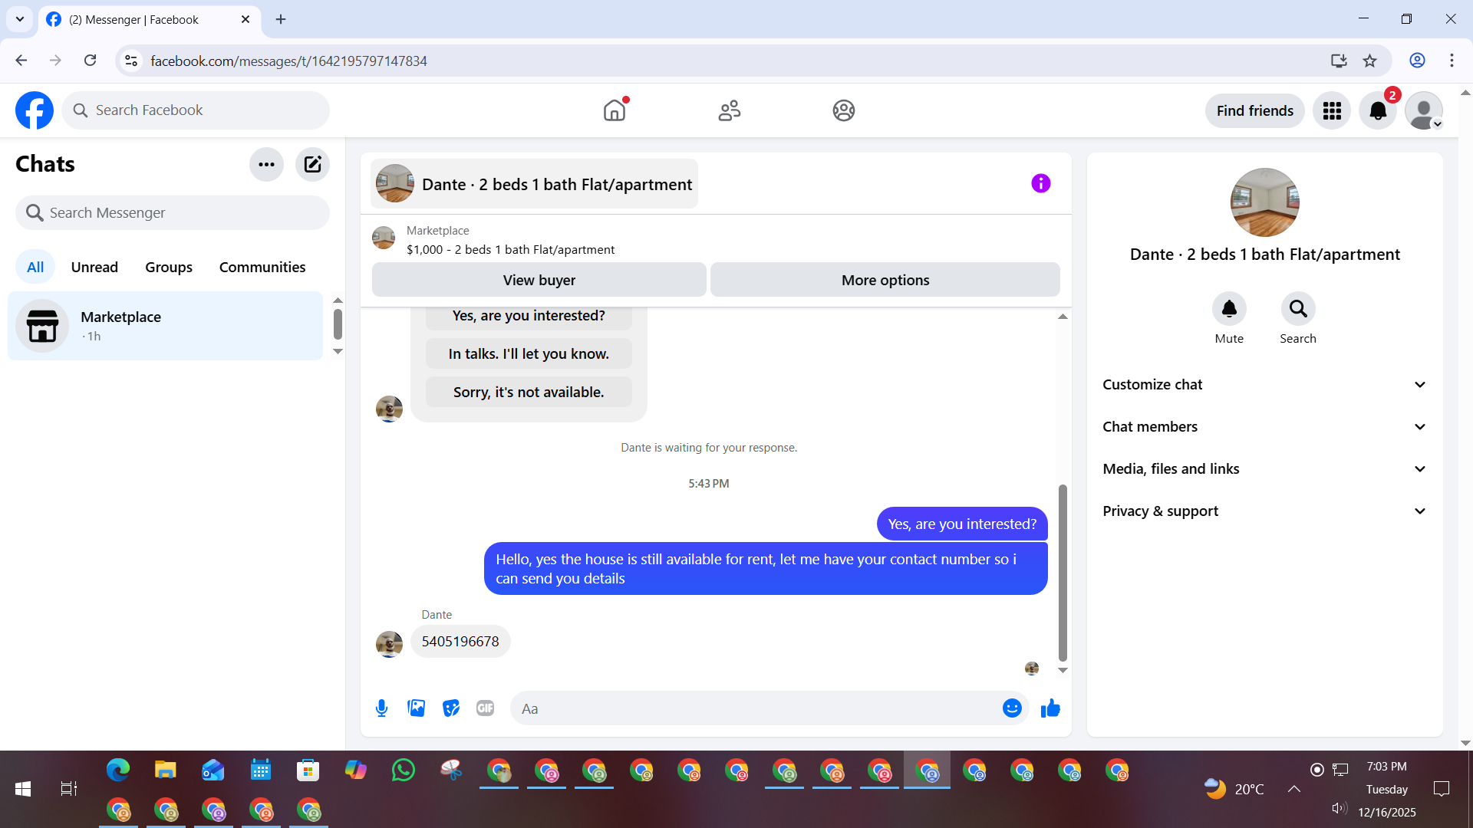This screenshot has width=1473, height=828.
Task: Open the Groups icon in top navigation
Action: coord(844,110)
